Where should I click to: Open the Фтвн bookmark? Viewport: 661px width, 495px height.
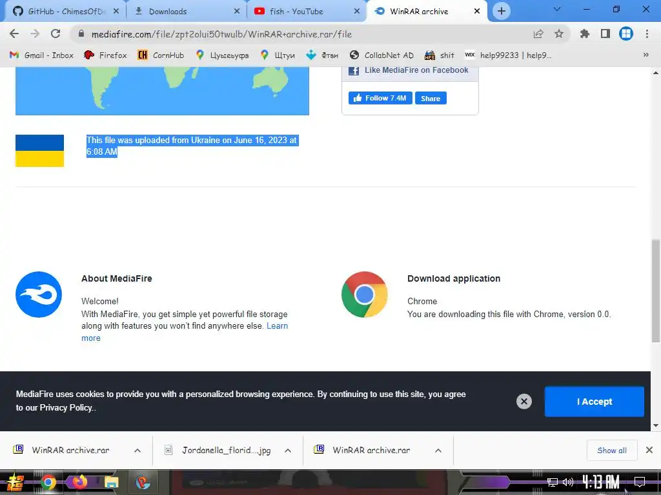(322, 55)
